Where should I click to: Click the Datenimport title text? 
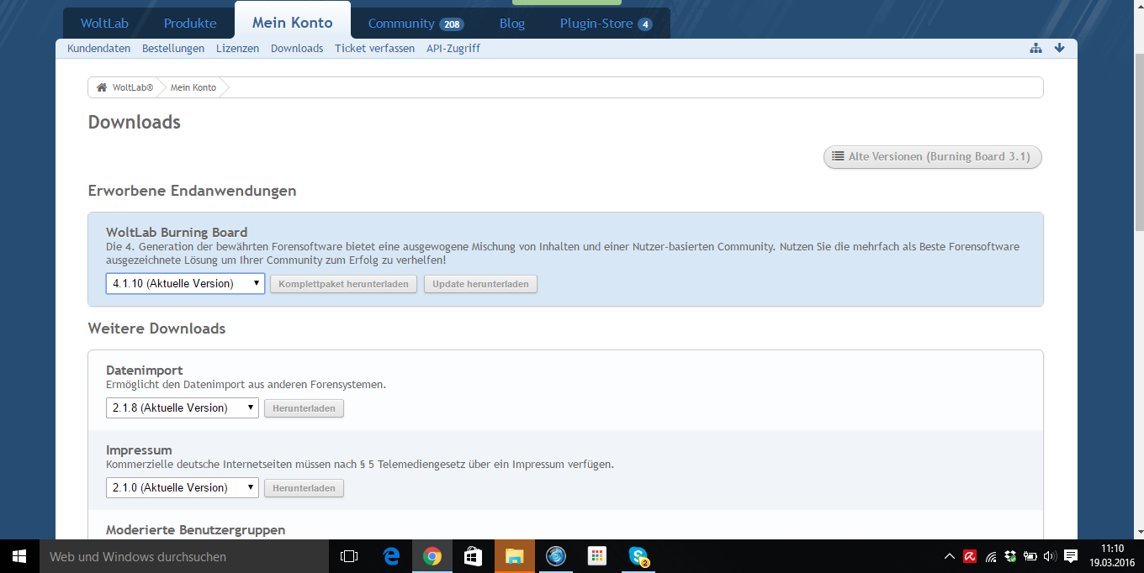tap(145, 371)
